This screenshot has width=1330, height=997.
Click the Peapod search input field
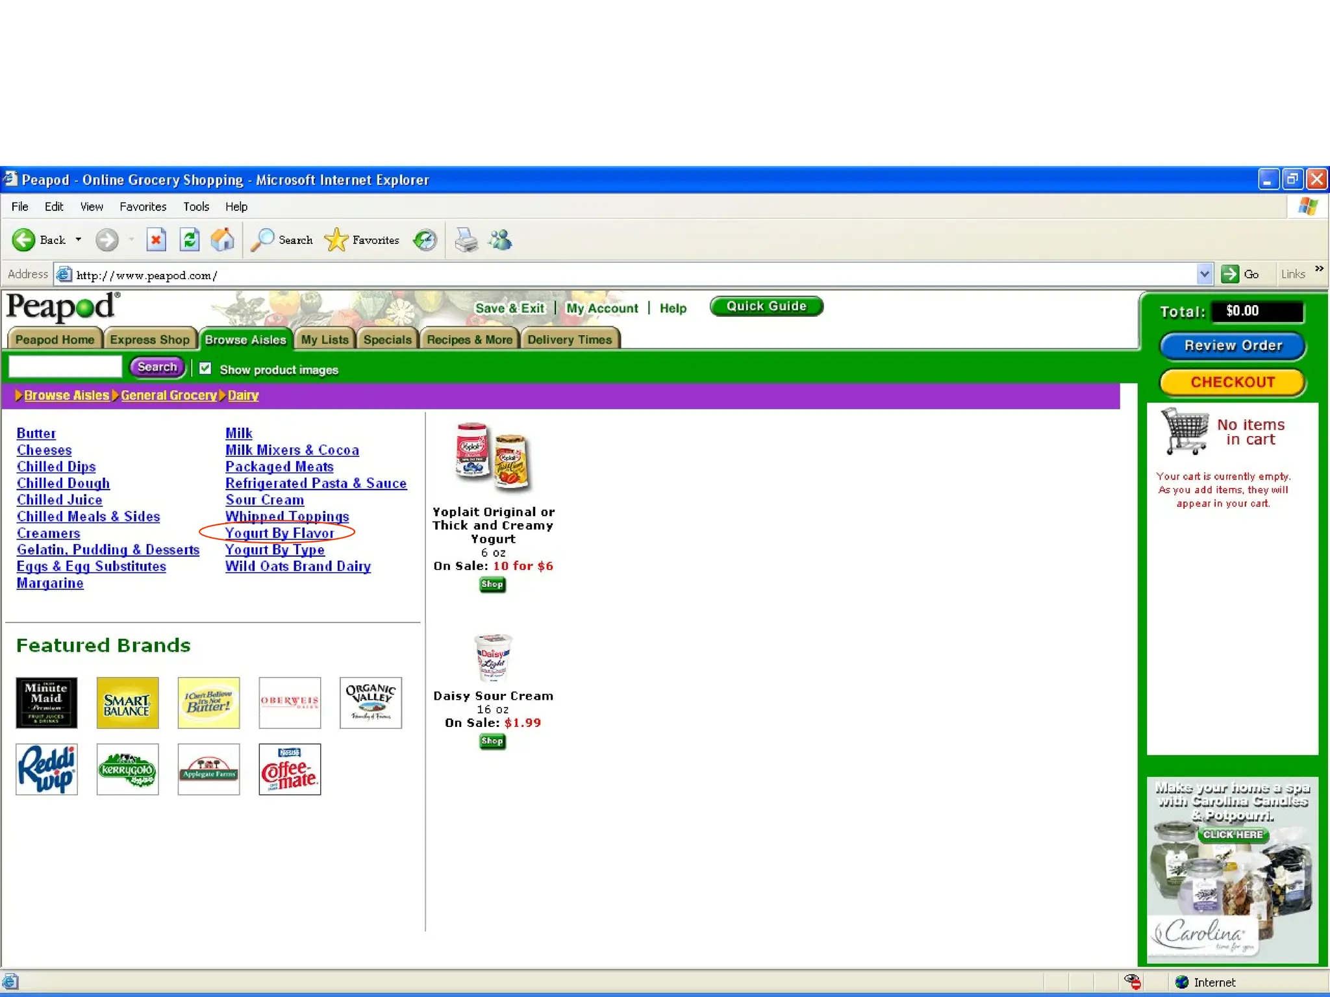click(65, 367)
